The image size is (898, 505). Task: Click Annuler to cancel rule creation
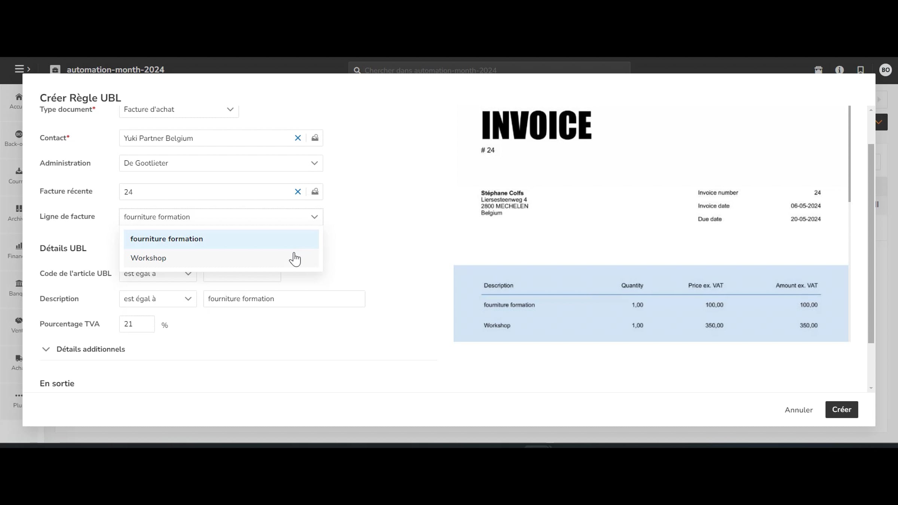tap(798, 410)
